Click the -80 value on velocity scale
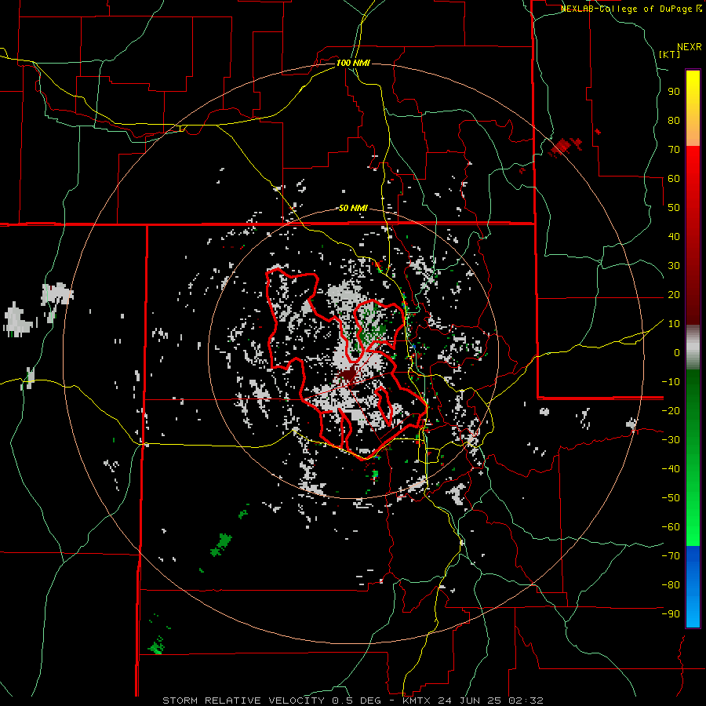This screenshot has width=706, height=706. pyautogui.click(x=671, y=585)
